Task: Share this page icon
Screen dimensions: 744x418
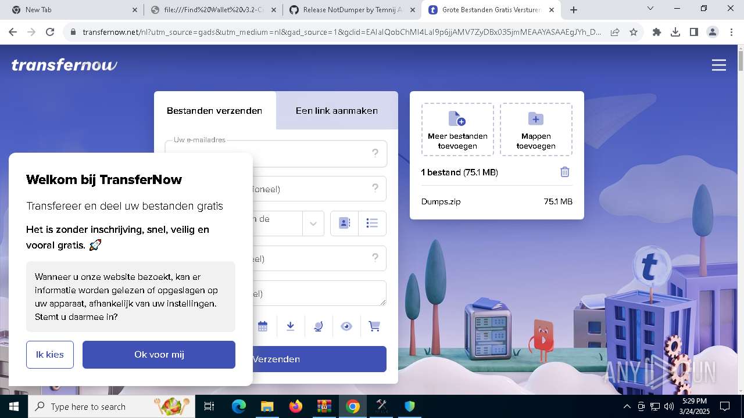Action: tap(615, 33)
